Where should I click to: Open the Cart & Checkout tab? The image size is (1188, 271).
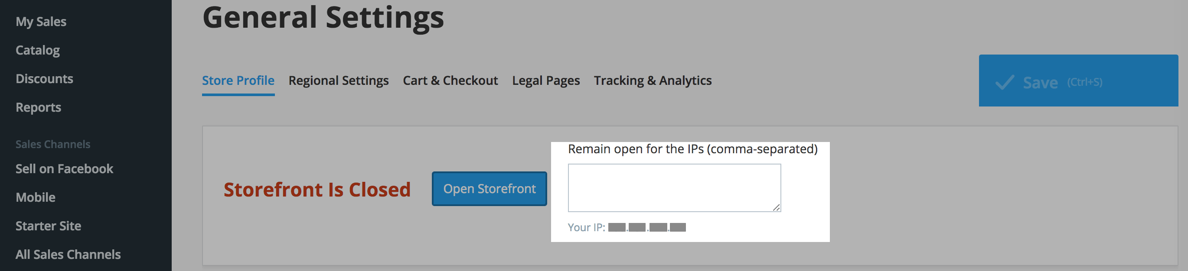(450, 81)
